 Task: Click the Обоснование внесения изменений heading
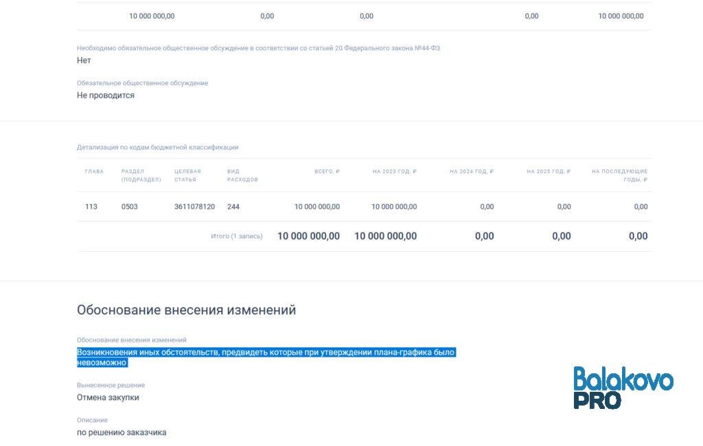point(187,309)
